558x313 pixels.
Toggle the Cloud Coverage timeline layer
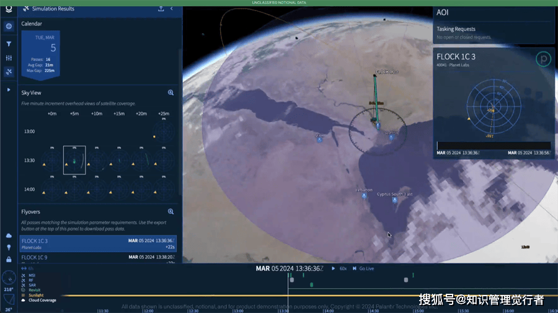click(x=42, y=300)
